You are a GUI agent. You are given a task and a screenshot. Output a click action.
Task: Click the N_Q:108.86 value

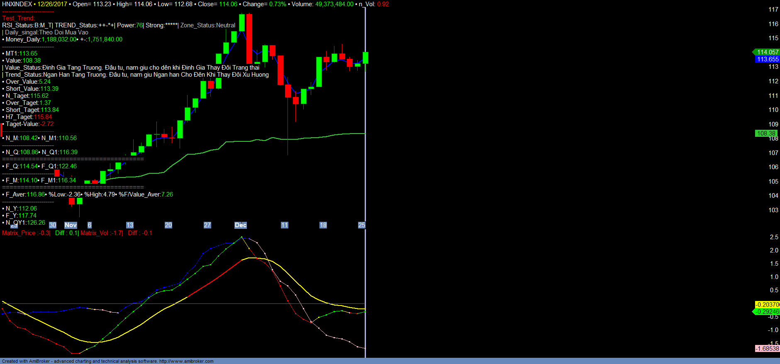(22, 152)
